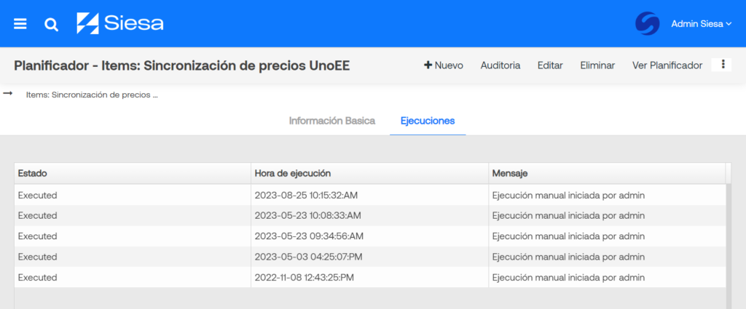Expand the Admin Siesa user dropdown

(701, 24)
